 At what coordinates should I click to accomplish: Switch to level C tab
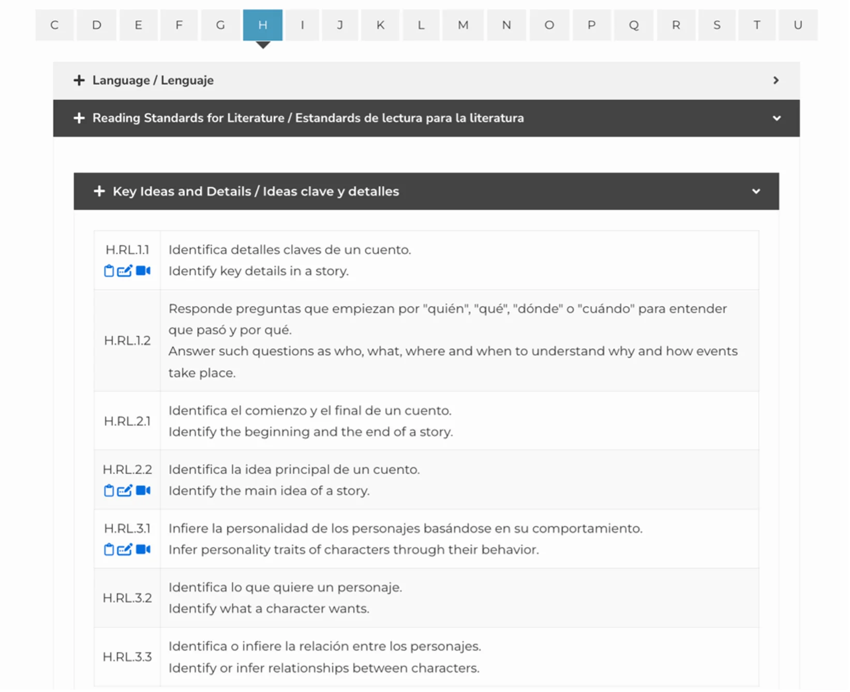pyautogui.click(x=54, y=25)
